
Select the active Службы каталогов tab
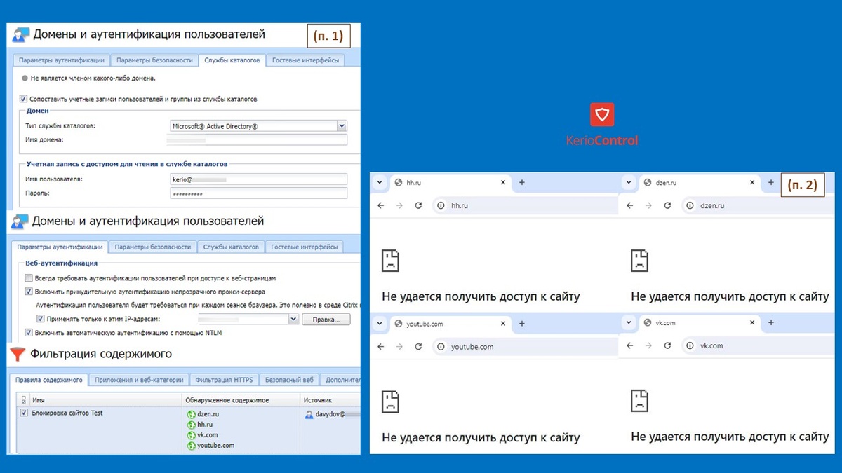tap(232, 60)
